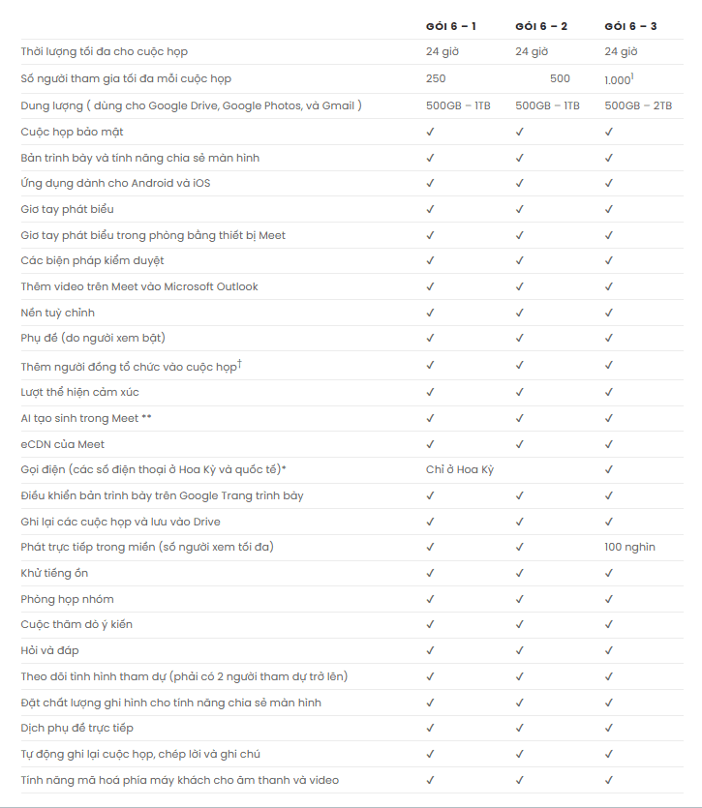702x808 pixels.
Task: Click the GÓI 6 – 1 checkmark for Cuộc họp bảo mật
Action: pyautogui.click(x=430, y=132)
